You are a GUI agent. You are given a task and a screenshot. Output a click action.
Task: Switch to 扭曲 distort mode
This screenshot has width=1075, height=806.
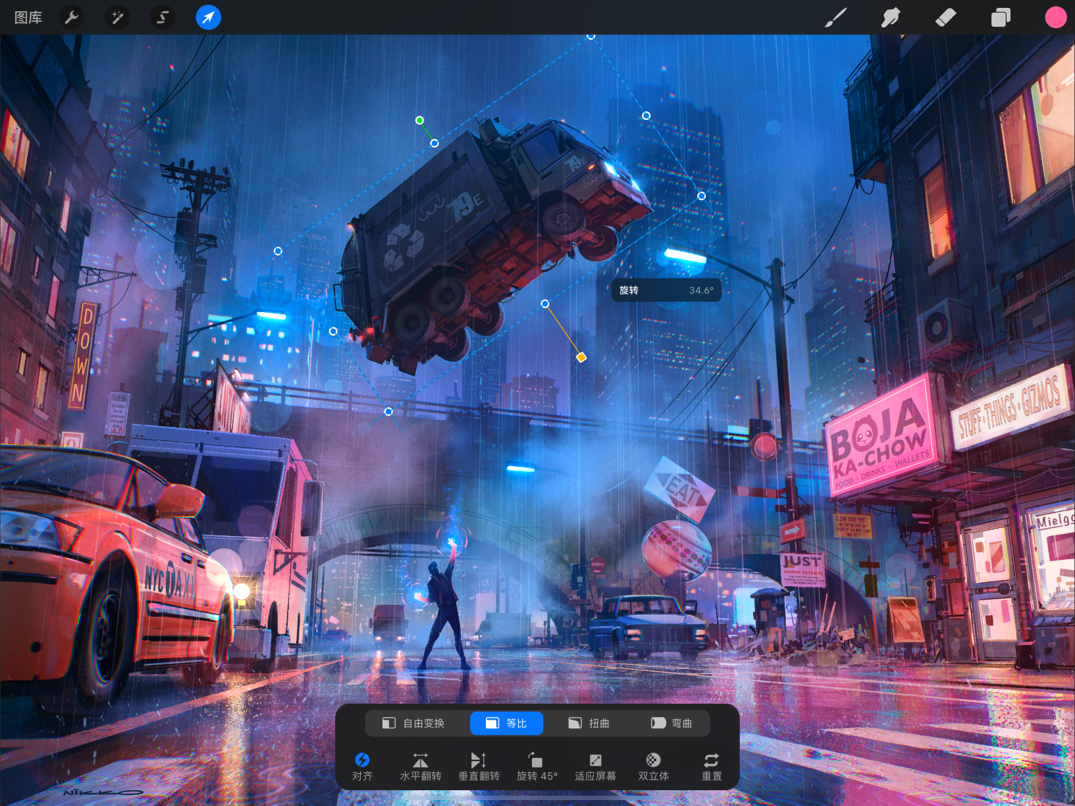(x=589, y=723)
